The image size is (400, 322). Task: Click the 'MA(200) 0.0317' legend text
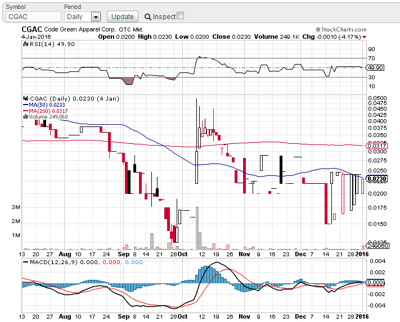[48, 111]
